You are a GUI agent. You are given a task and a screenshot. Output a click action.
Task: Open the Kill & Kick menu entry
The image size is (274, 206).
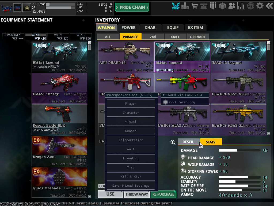(131, 176)
